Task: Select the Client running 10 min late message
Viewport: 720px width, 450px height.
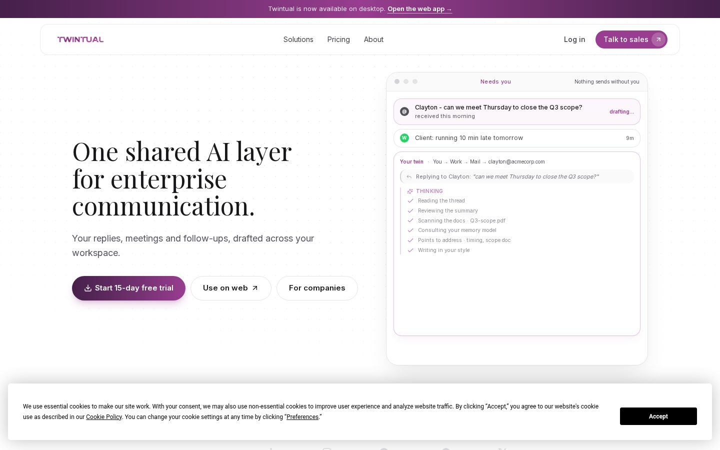Action: coord(517,138)
